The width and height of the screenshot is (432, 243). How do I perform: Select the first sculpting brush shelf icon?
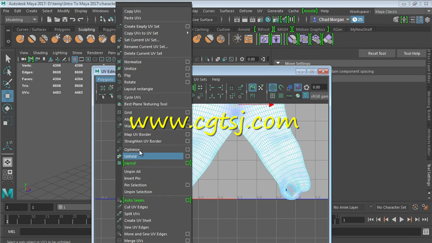(20, 39)
